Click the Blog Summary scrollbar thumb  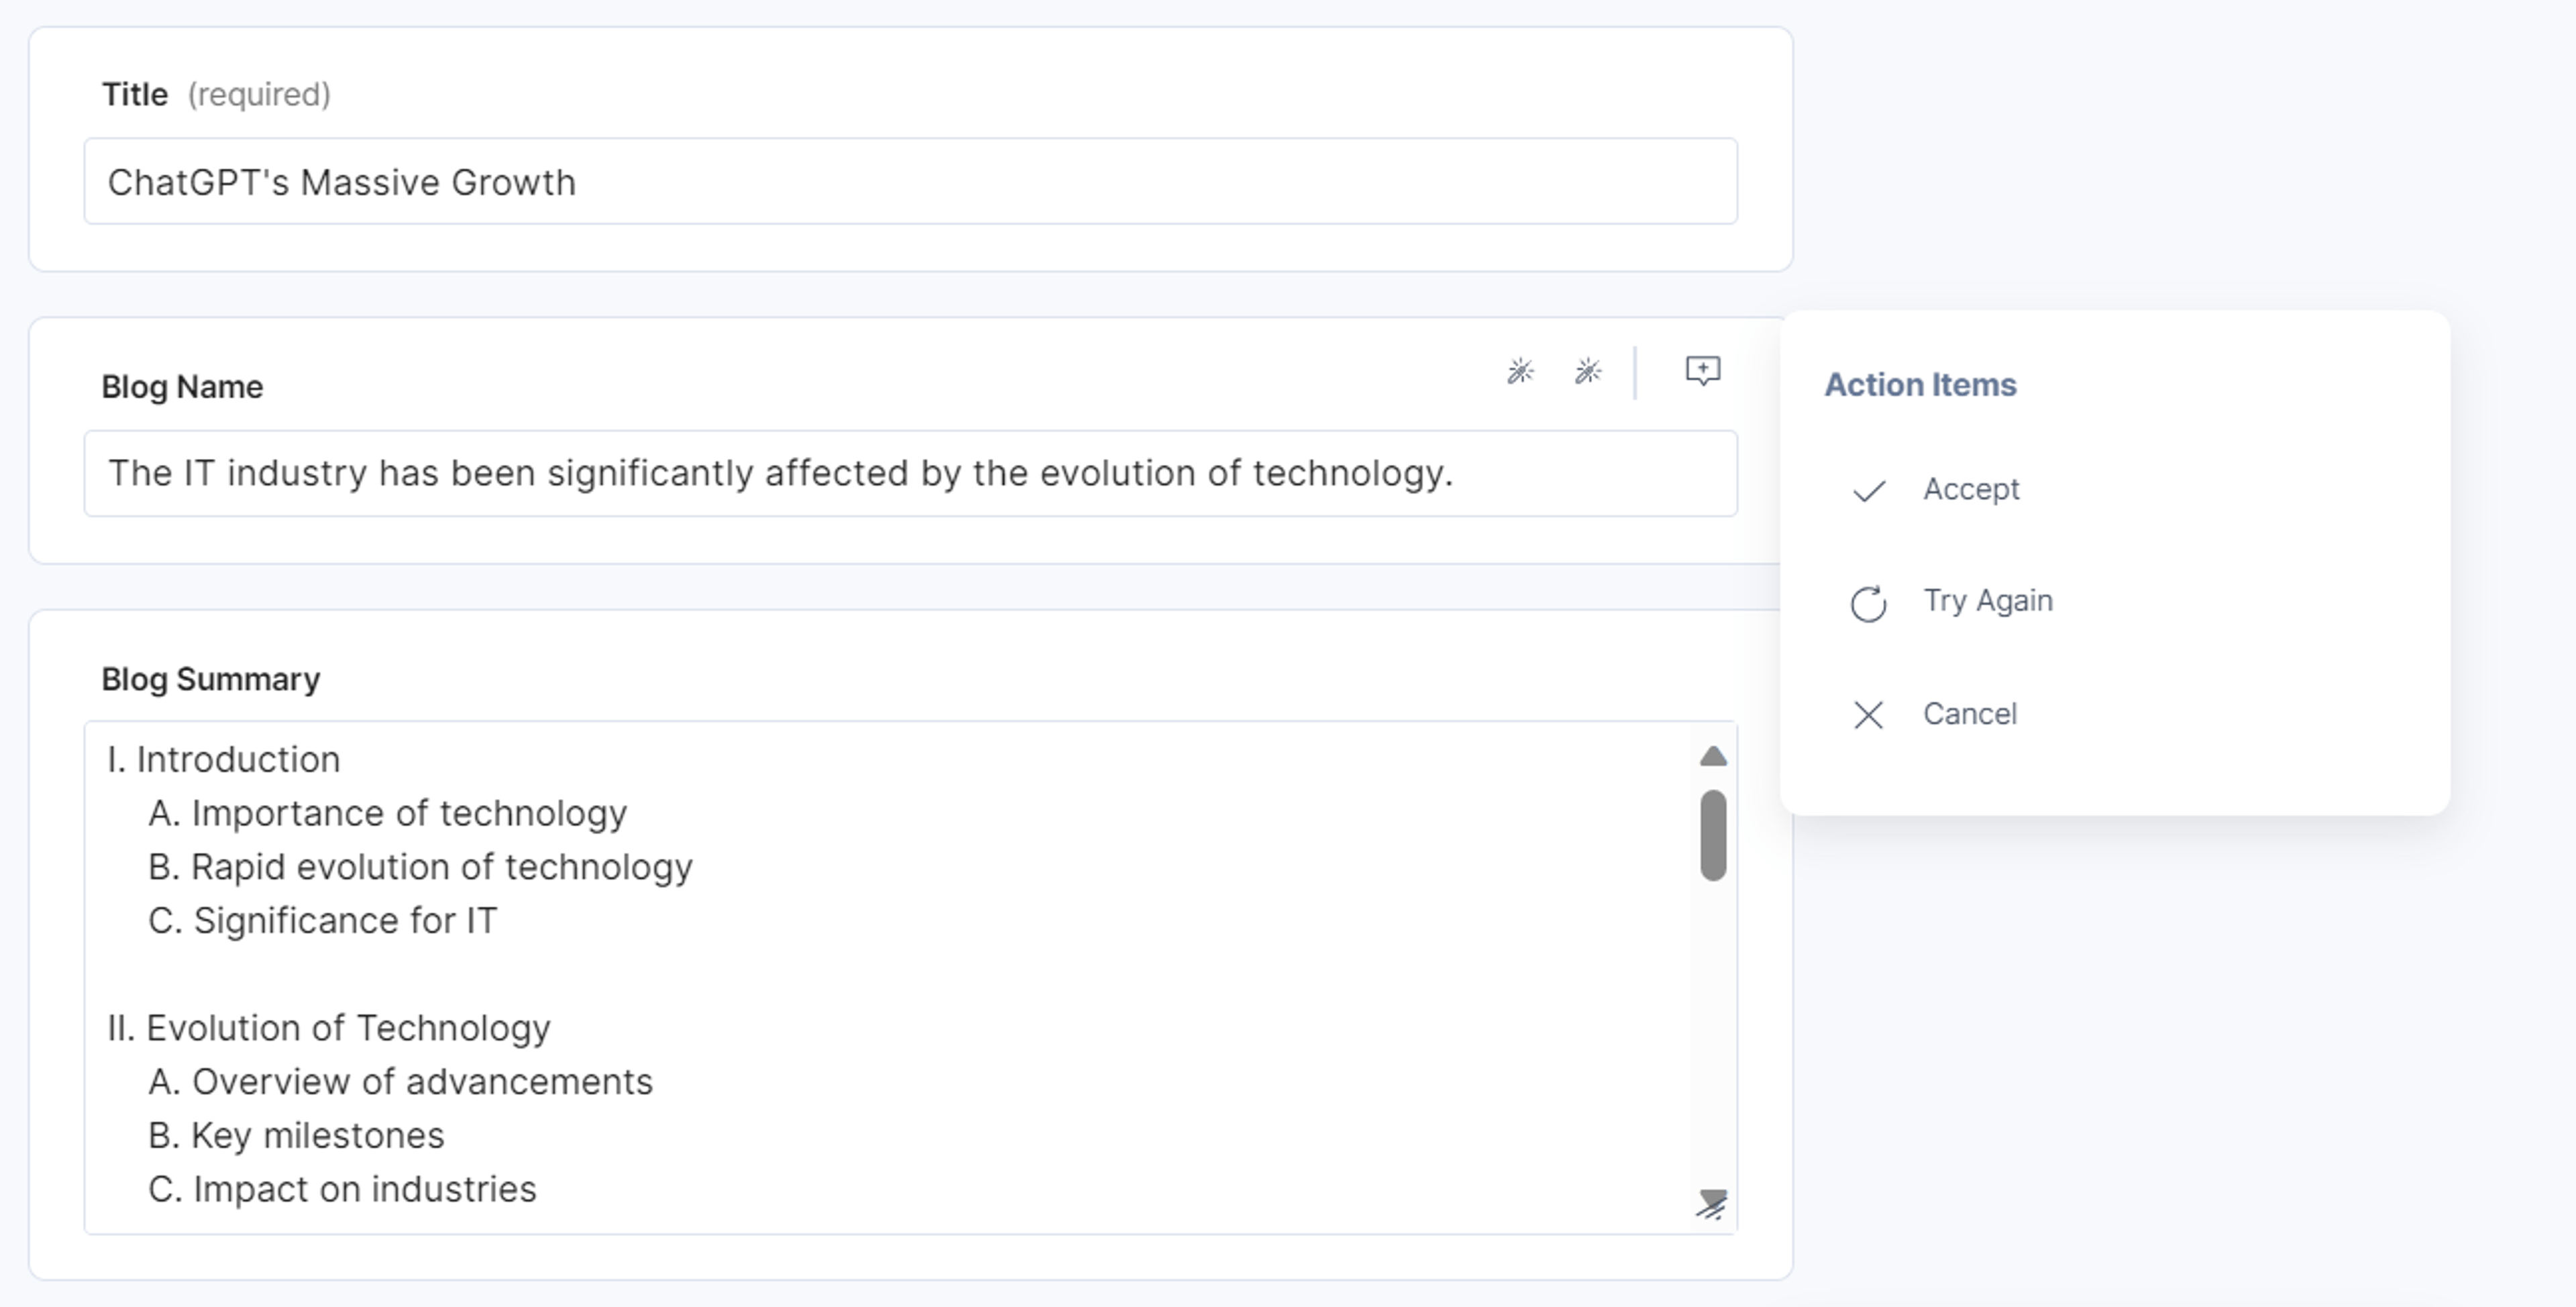(x=1713, y=835)
